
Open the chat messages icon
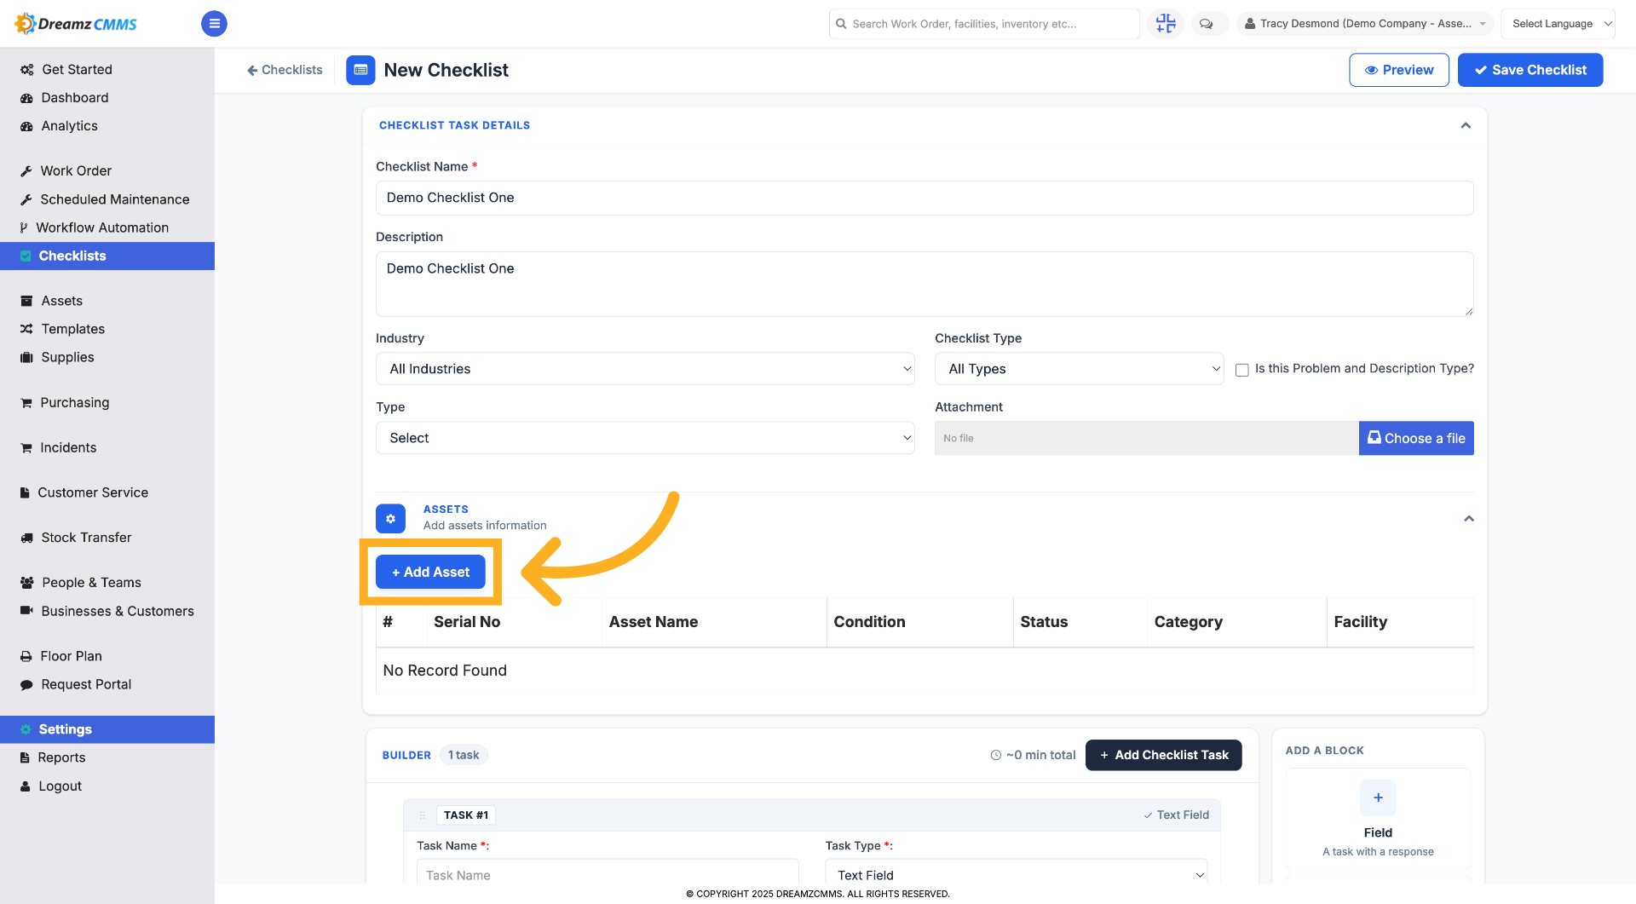(1206, 24)
